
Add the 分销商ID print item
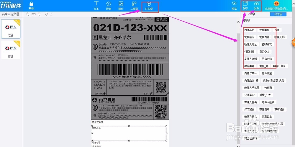[249, 95]
